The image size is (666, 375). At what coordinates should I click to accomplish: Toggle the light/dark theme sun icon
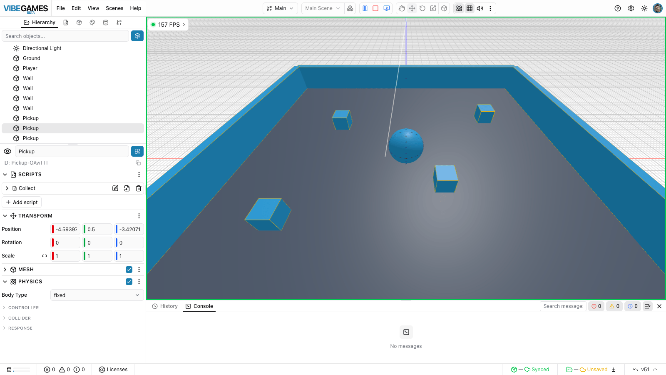(644, 8)
